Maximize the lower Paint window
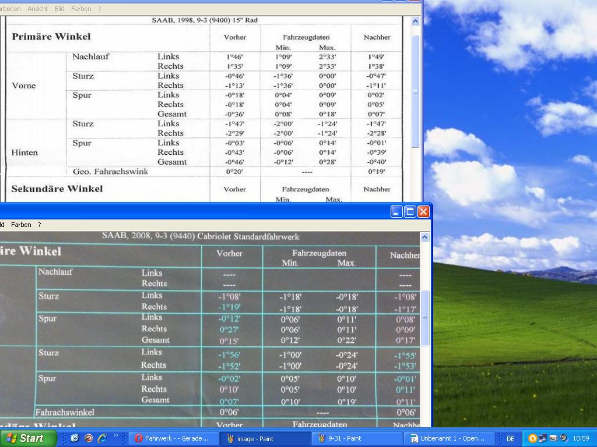Image resolution: width=597 pixels, height=447 pixels. (x=410, y=211)
